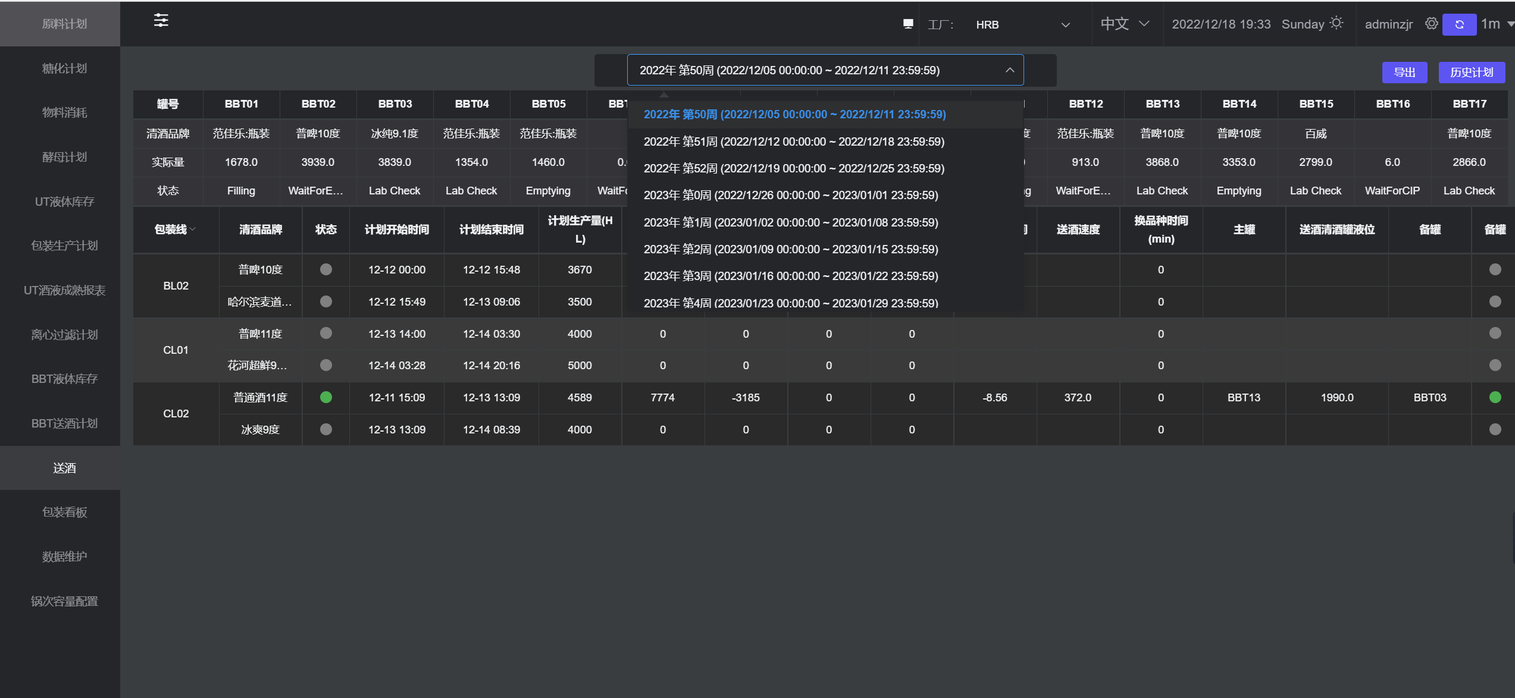The image size is (1515, 698).
Task: Click the 送酒清酒罐液位 column header
Action: 1337,229
